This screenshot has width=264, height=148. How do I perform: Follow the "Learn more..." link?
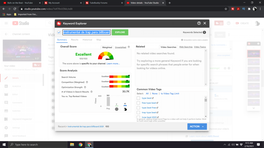(x=113, y=63)
